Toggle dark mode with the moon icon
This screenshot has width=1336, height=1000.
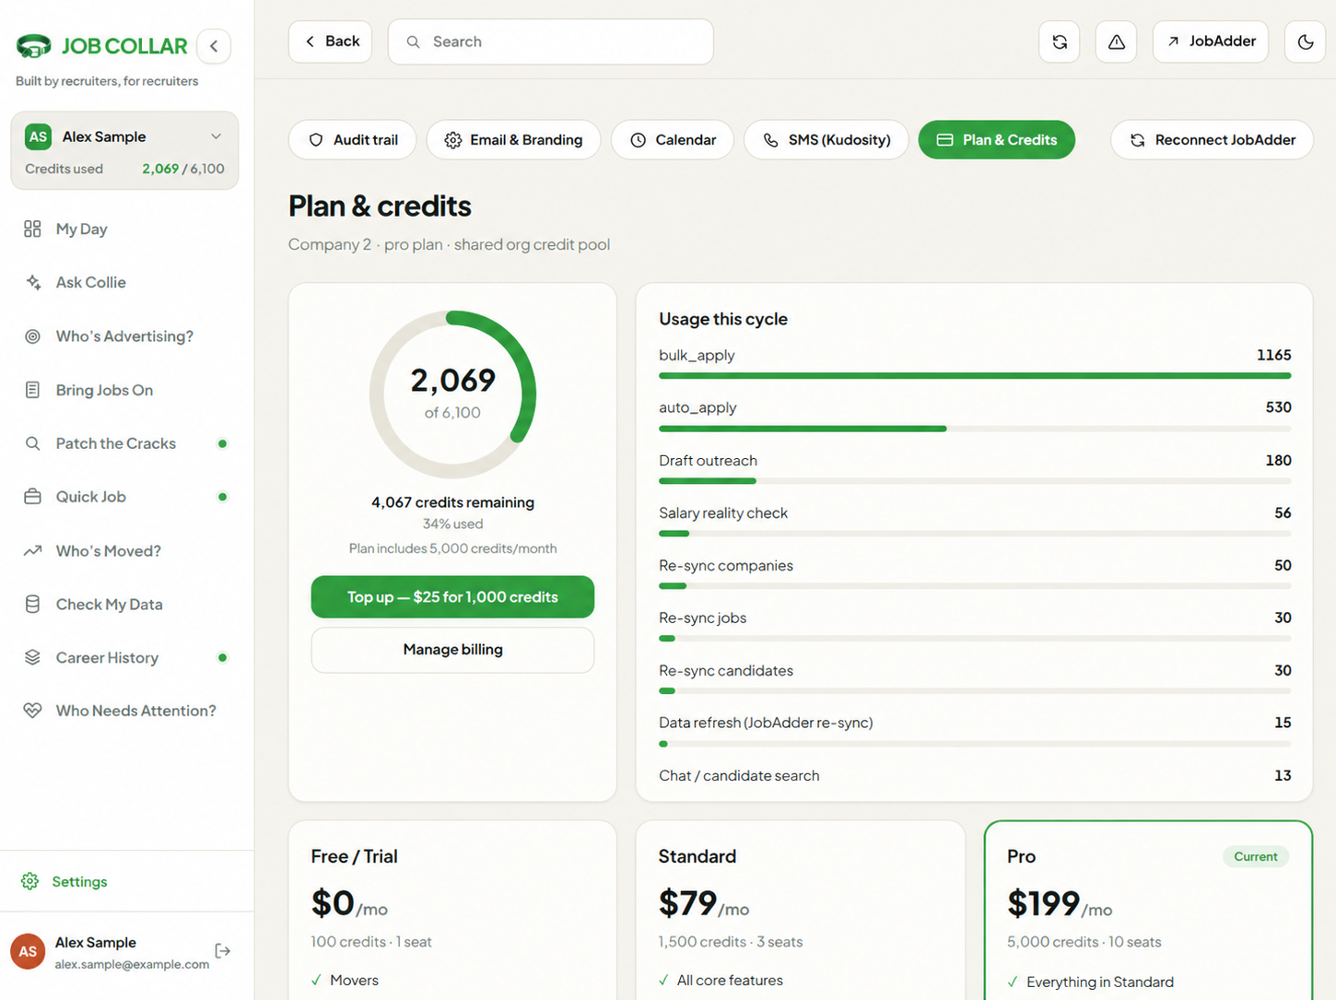[x=1306, y=41]
